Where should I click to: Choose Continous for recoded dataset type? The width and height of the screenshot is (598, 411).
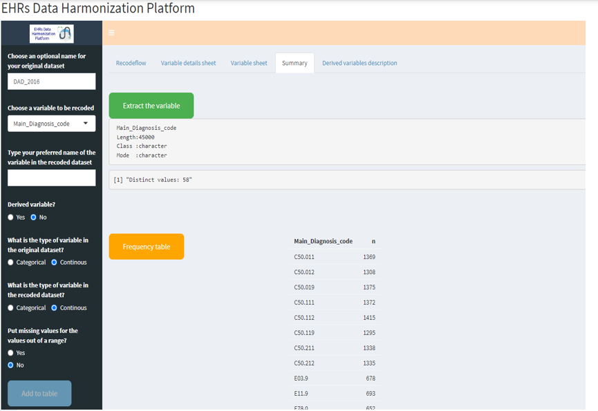(x=55, y=308)
